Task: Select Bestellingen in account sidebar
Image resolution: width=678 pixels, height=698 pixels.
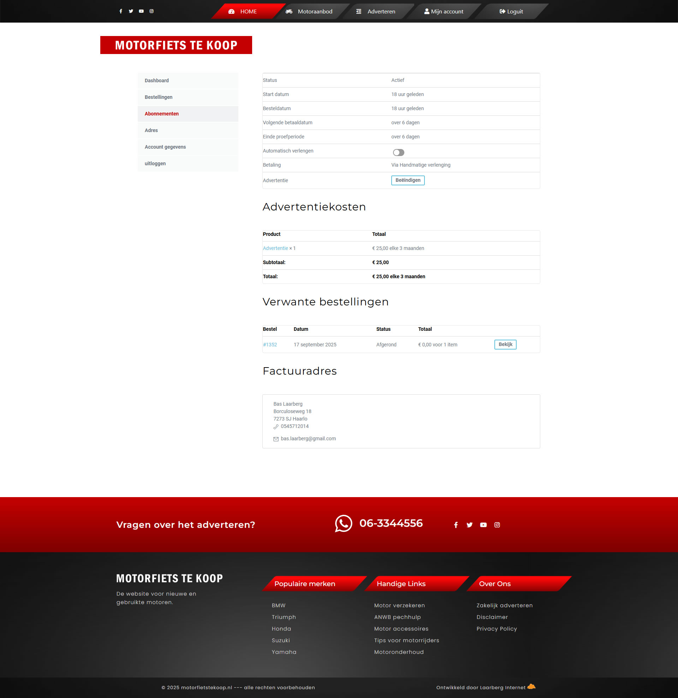Action: click(159, 97)
